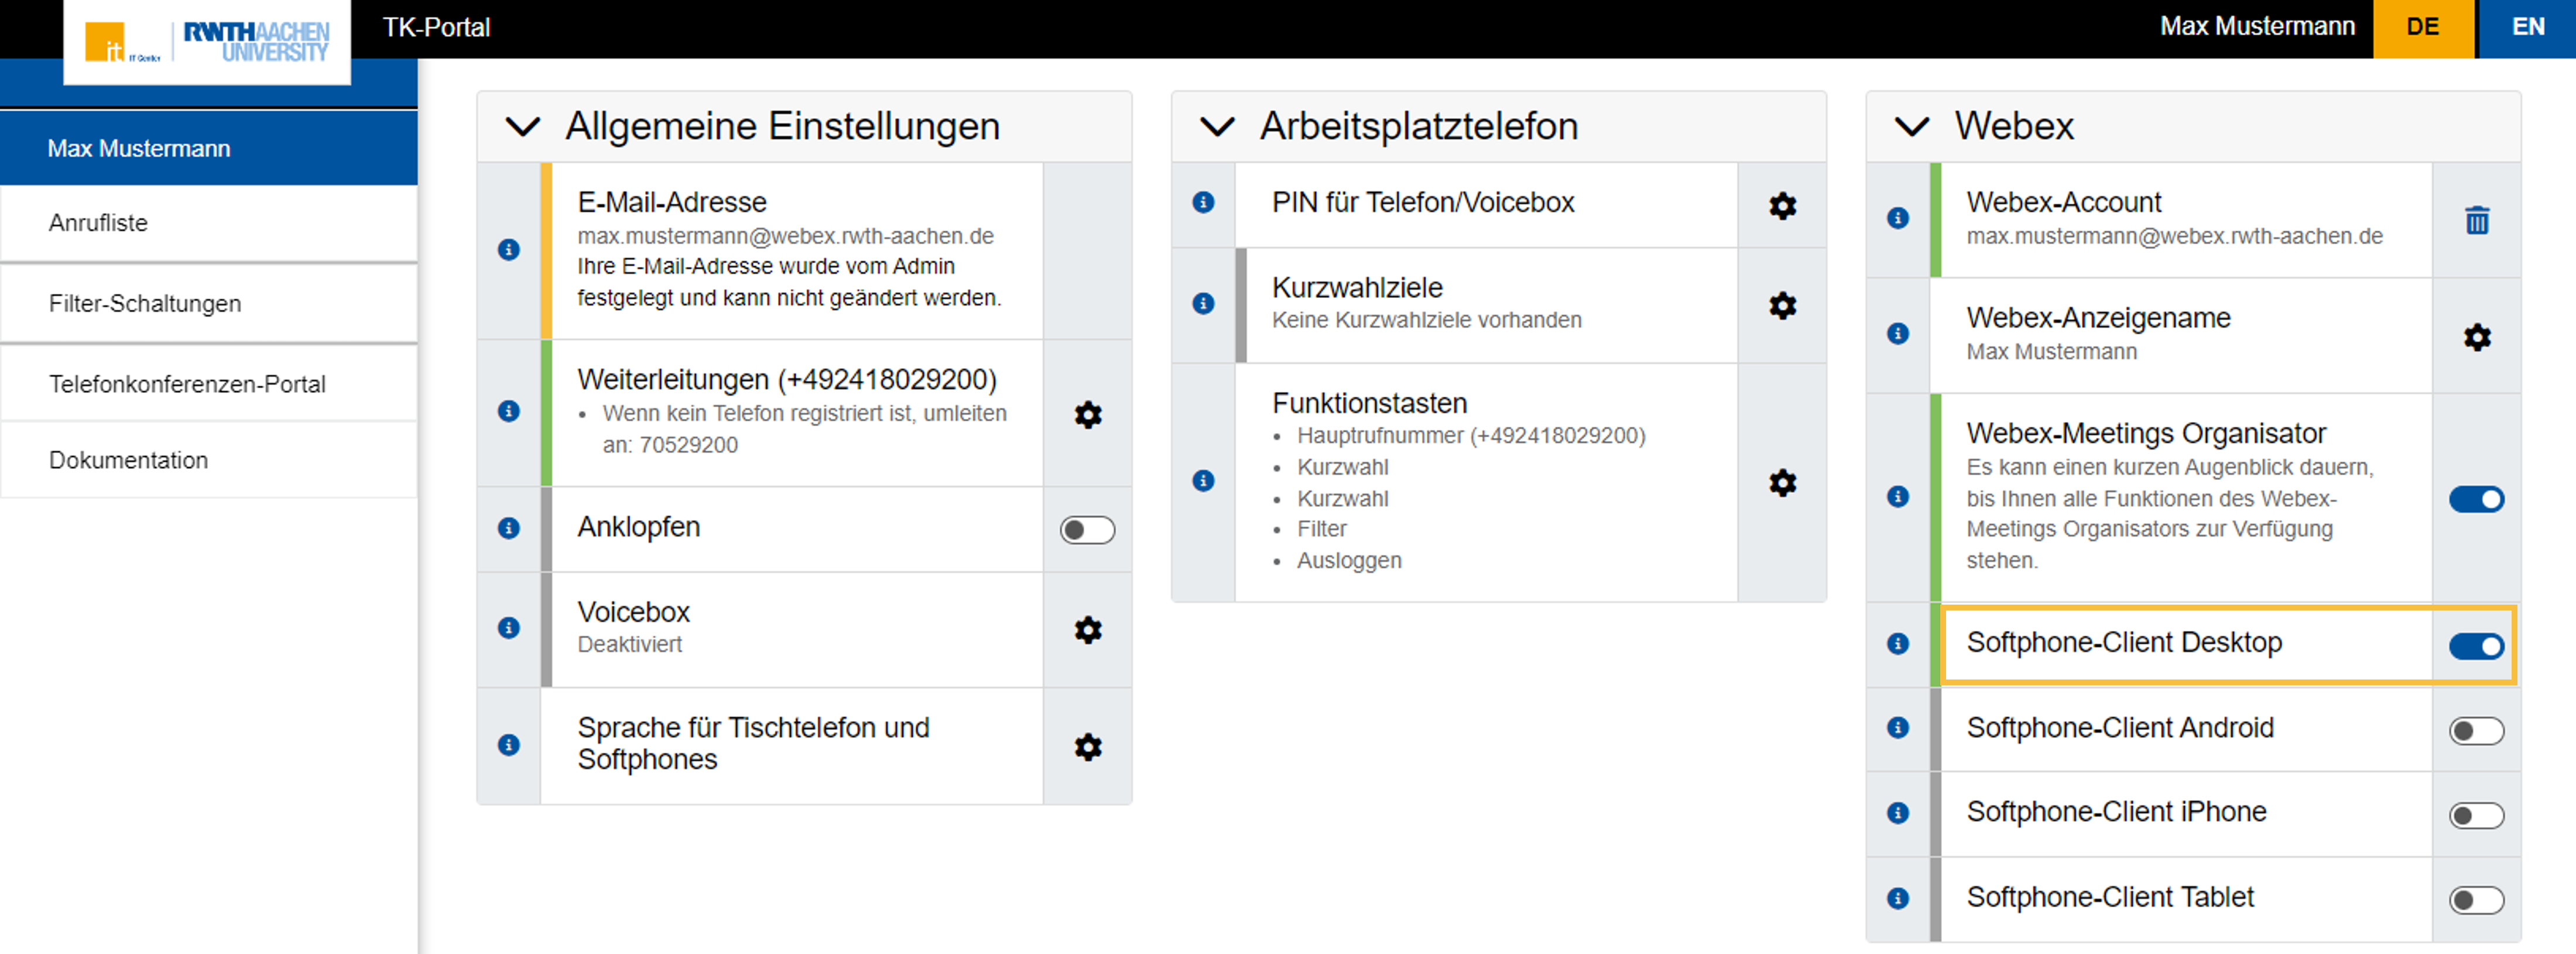Collapse the Arbeitsplatztelefon panel
The image size is (2576, 954).
coord(1217,127)
